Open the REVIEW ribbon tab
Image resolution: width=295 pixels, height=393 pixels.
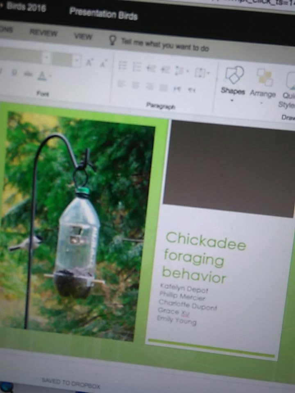click(43, 33)
